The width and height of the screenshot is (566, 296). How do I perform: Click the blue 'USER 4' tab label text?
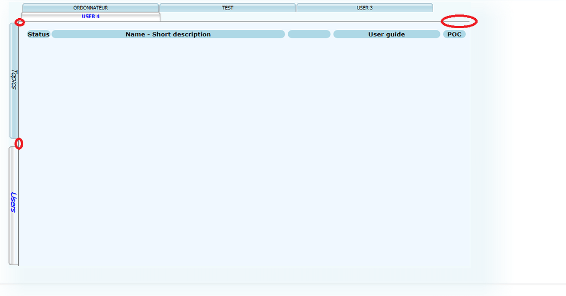(90, 17)
